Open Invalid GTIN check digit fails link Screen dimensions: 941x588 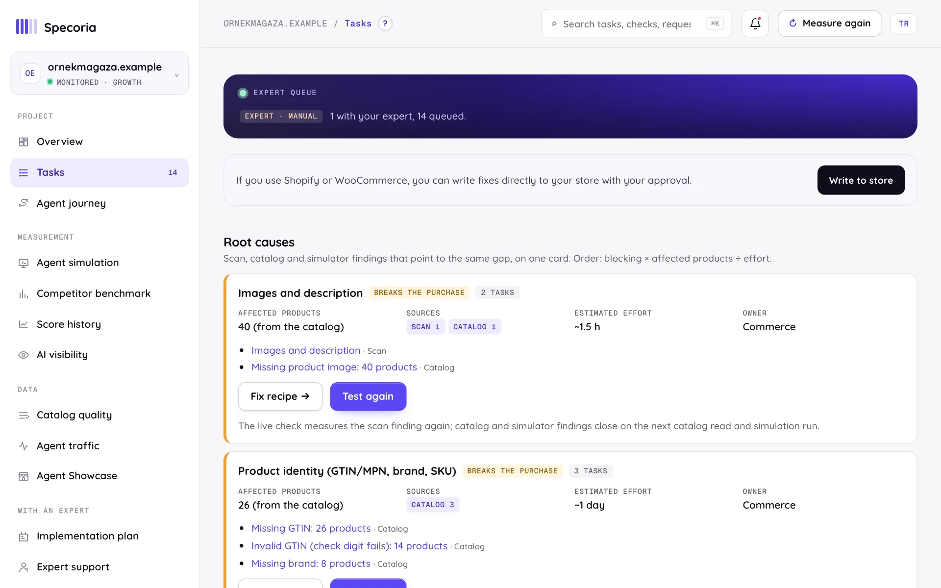(349, 546)
